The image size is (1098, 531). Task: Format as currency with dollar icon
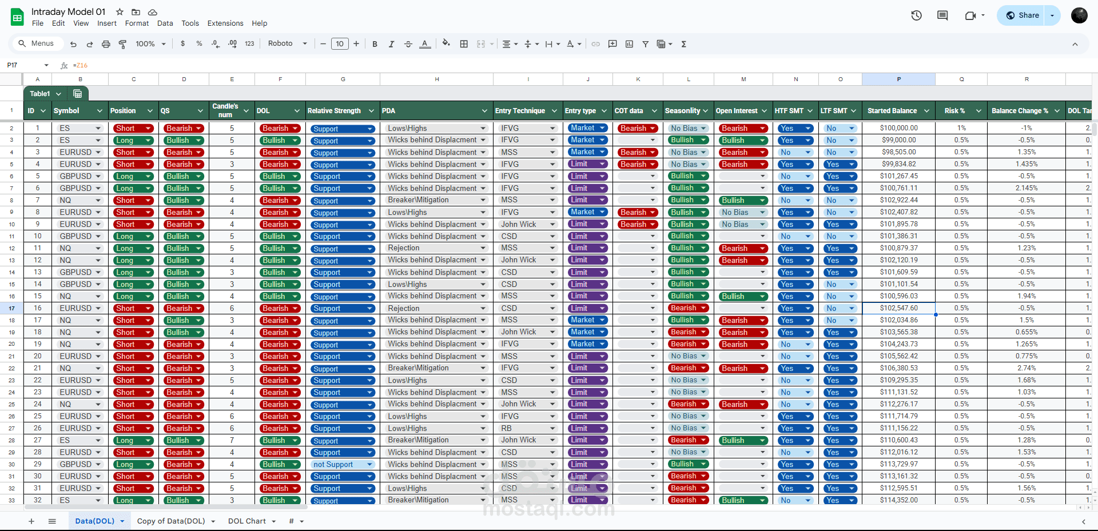coord(182,43)
